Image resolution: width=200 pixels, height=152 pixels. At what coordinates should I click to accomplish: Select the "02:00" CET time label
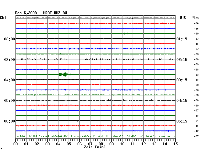10,39
